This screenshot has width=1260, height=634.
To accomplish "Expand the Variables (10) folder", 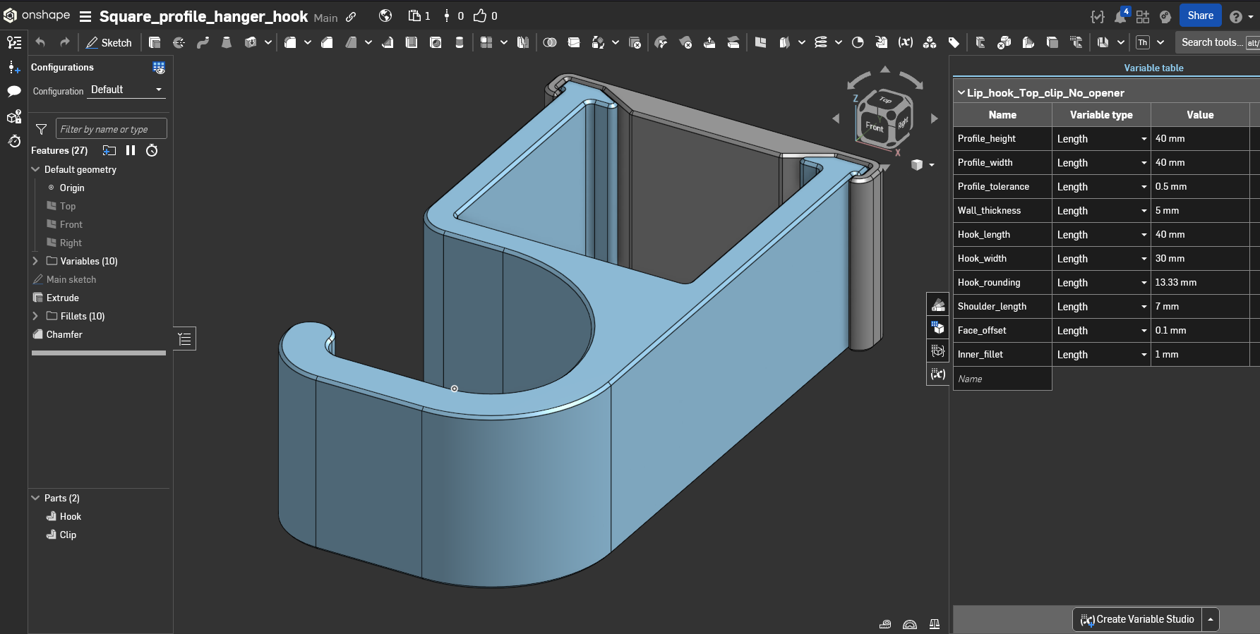I will (35, 261).
